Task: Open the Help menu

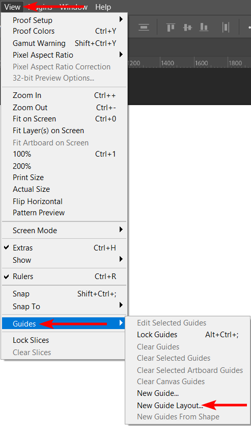Action: tap(103, 7)
